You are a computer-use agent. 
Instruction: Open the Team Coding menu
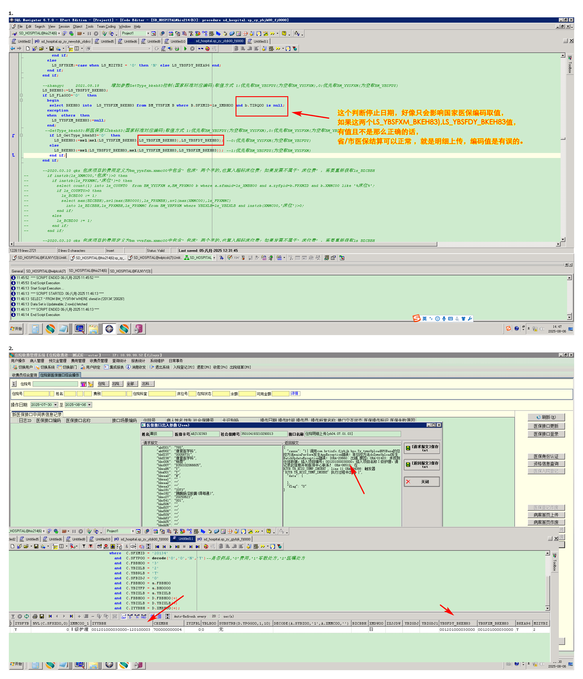tap(106, 26)
